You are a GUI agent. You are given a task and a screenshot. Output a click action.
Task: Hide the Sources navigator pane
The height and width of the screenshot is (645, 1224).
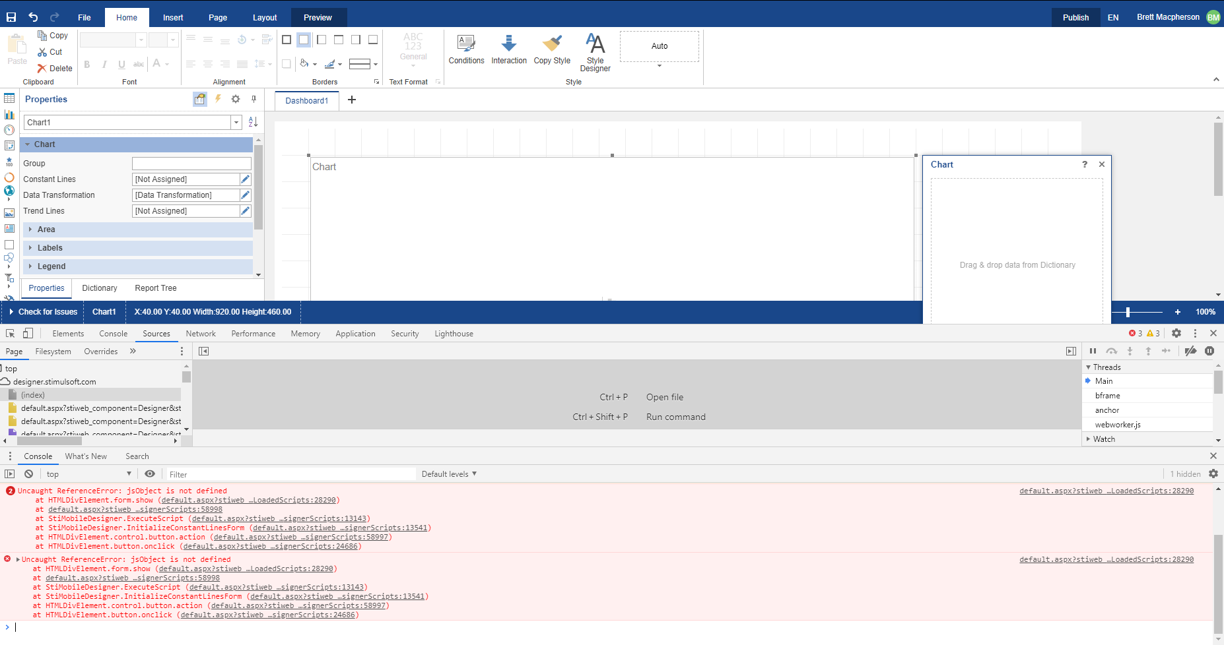point(203,352)
